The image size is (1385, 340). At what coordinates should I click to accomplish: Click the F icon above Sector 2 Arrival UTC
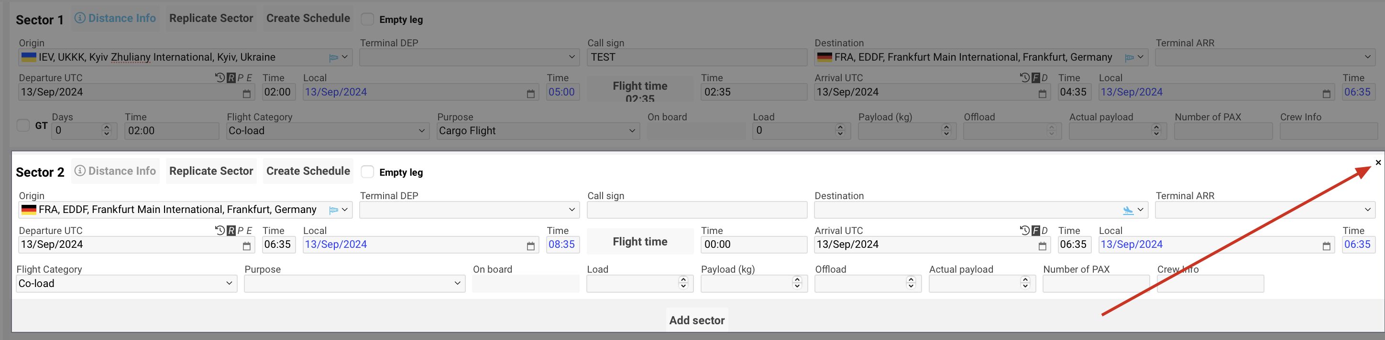click(1035, 231)
